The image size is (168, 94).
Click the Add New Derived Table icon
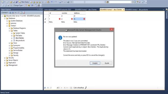(39, 5)
